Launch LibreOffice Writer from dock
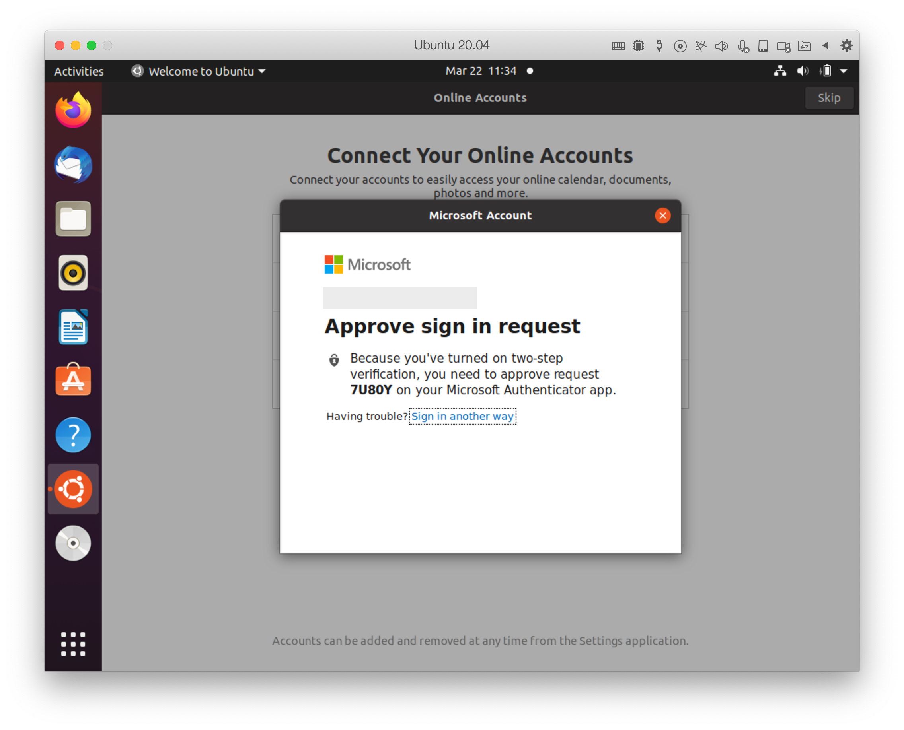 click(x=73, y=327)
